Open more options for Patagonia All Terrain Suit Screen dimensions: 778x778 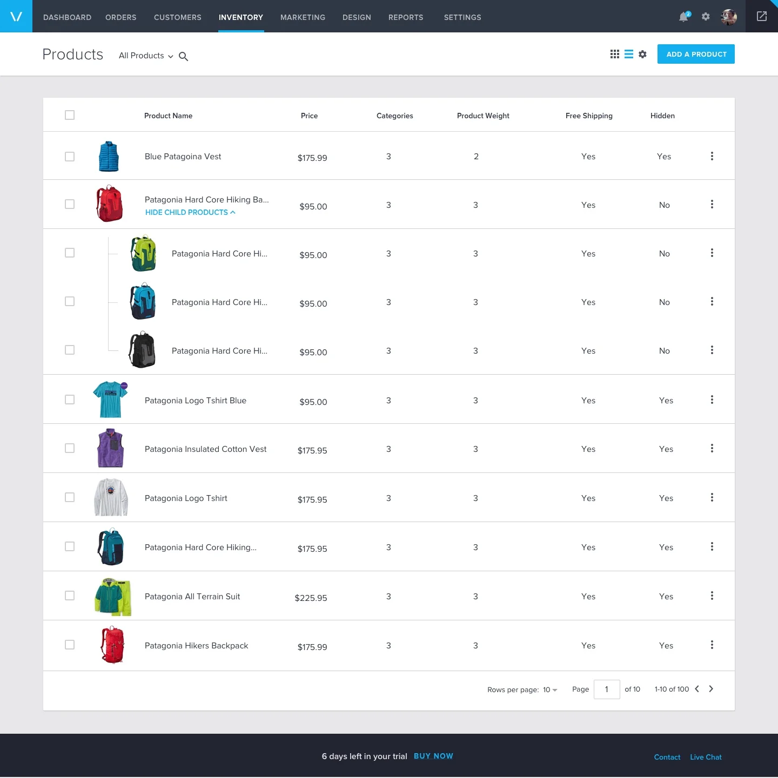[x=712, y=596]
